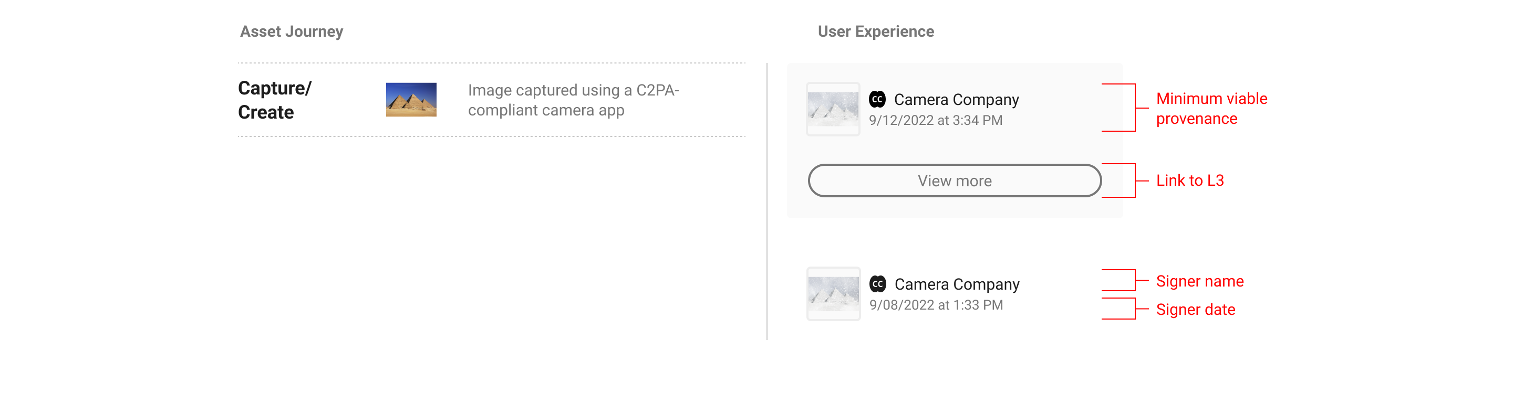
Task: Select the faded thumbnail in the upper card
Action: [x=833, y=109]
